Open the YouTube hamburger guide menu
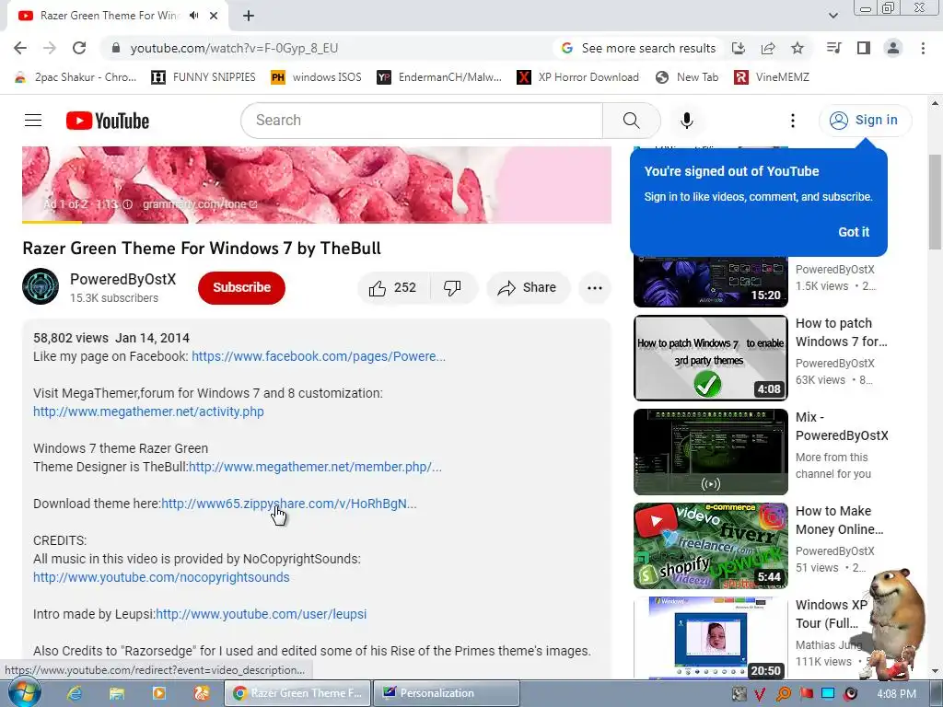Viewport: 943px width, 707px height. 33,121
